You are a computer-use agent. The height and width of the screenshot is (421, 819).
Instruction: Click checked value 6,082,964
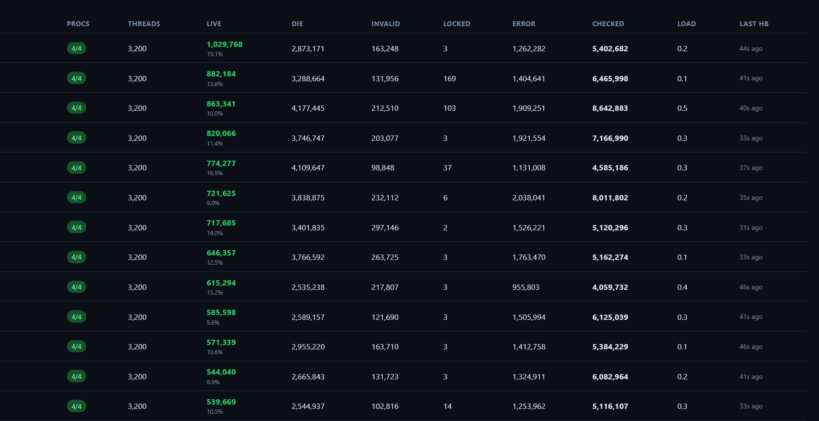[x=610, y=377]
